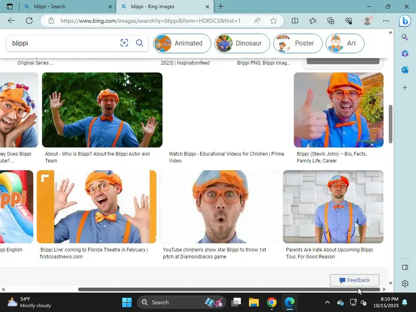Open tab actions menu icon

tap(10, 6)
